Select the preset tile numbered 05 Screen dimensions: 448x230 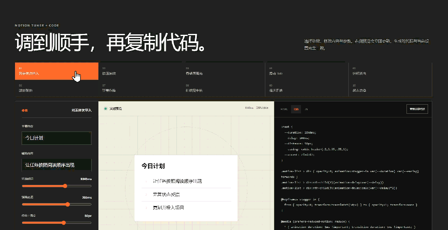[390, 71]
